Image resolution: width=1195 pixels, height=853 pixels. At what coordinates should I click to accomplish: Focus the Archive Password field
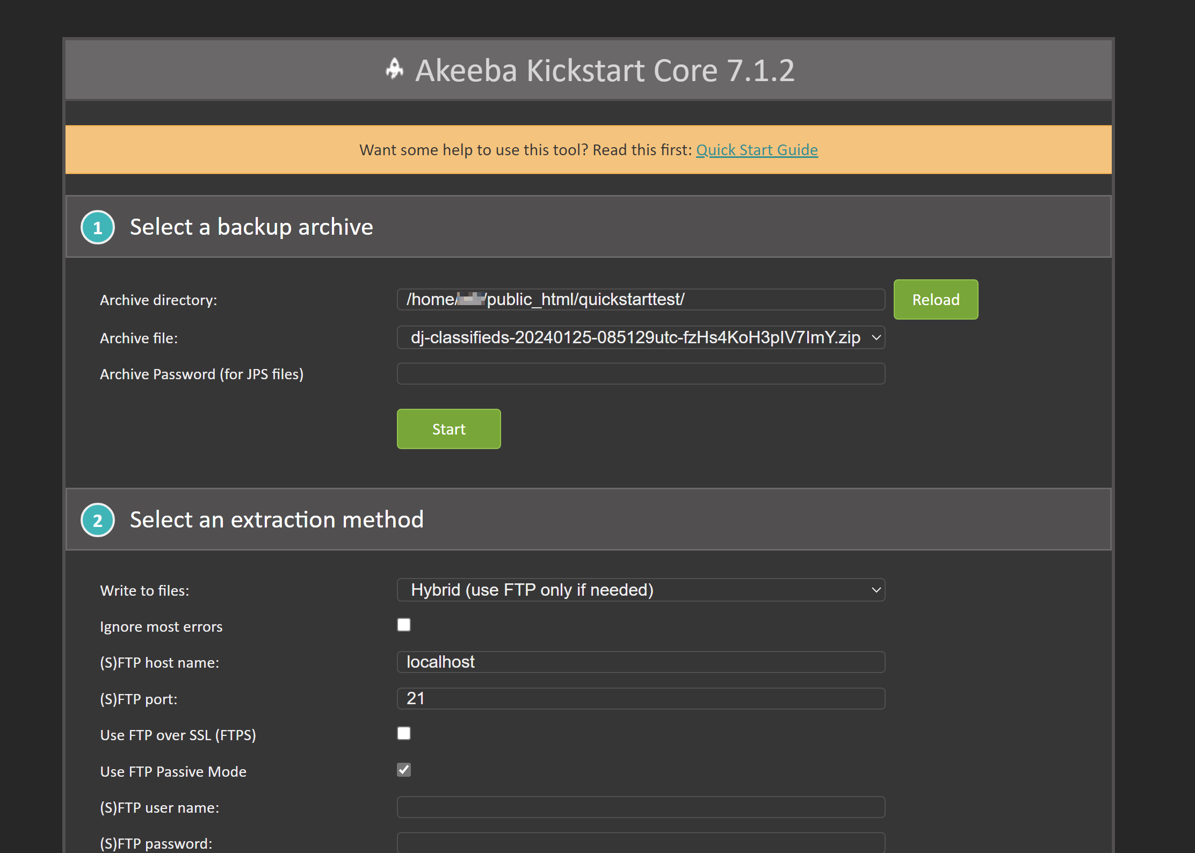641,373
